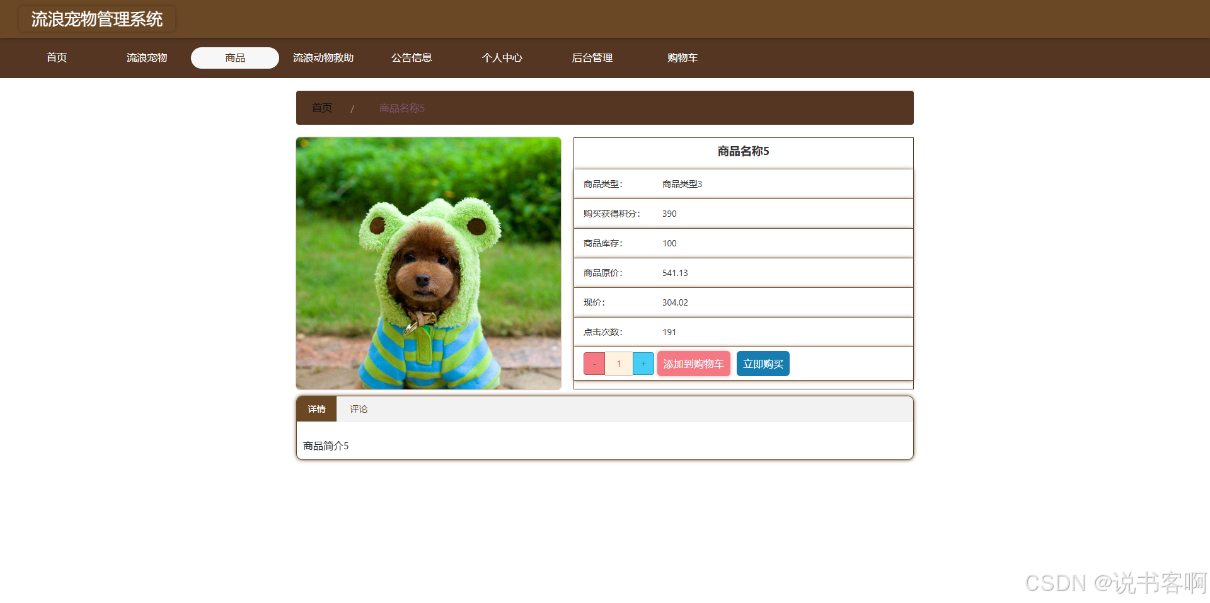
Task: Go to 首页 in navigation bar
Action: (57, 57)
